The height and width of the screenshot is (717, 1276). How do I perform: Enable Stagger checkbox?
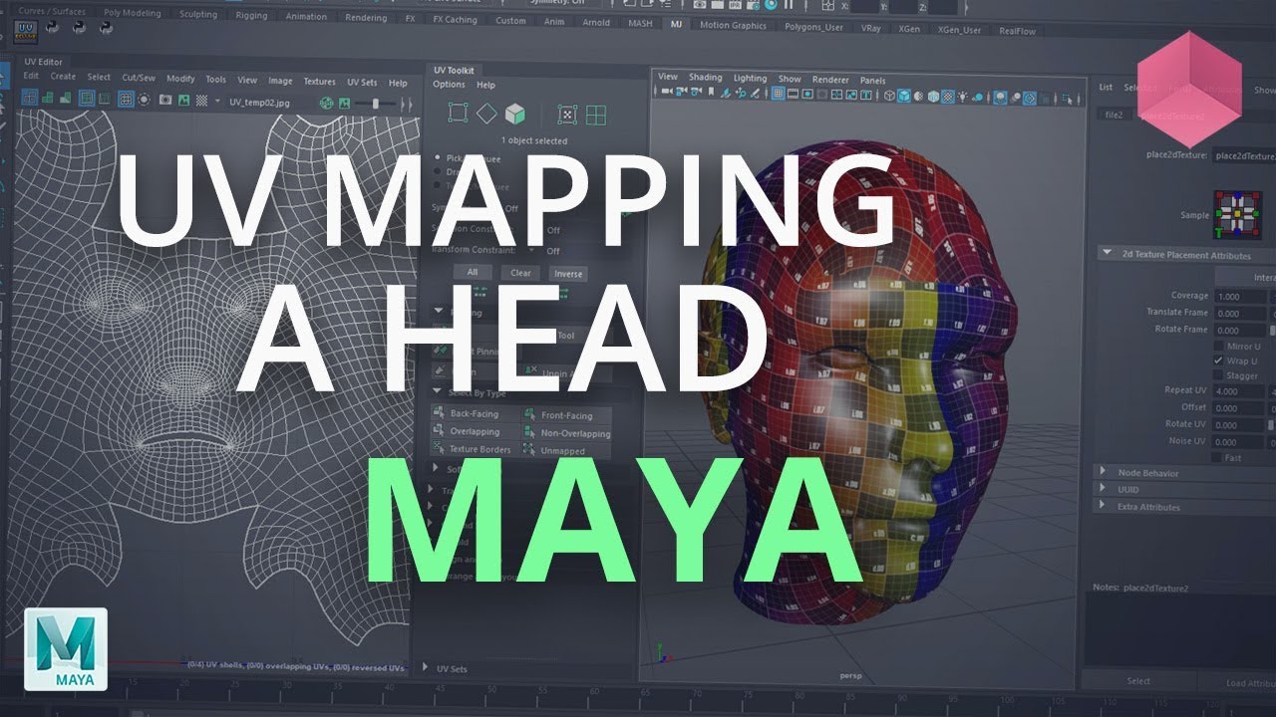[1218, 375]
